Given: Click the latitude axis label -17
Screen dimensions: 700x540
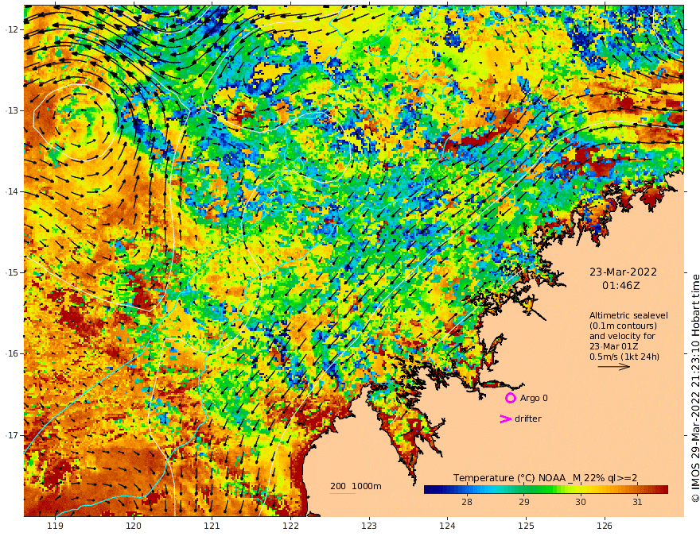Looking at the screenshot, I should point(12,435).
